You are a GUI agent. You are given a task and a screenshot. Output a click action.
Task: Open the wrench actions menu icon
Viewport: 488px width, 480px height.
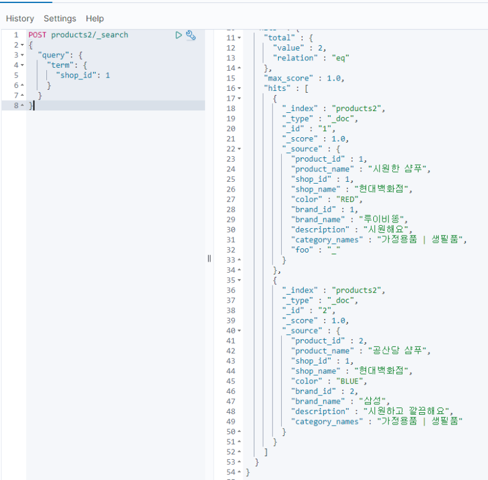click(191, 35)
